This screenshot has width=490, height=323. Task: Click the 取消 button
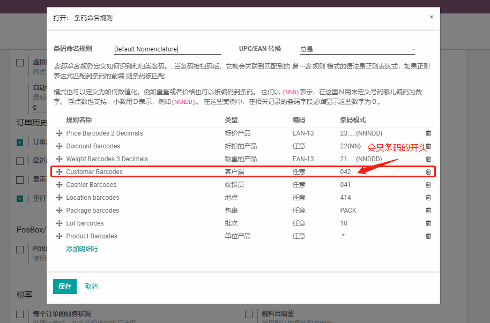(91, 287)
